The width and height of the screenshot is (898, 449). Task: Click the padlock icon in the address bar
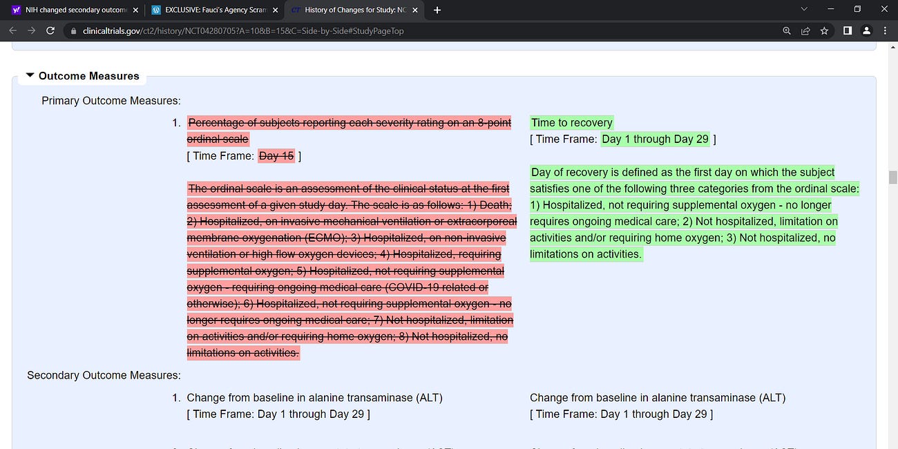pyautogui.click(x=74, y=30)
